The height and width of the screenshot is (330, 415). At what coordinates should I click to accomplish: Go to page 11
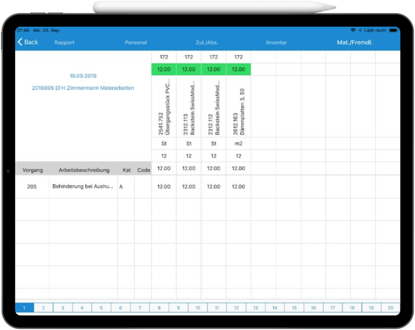tap(217, 308)
